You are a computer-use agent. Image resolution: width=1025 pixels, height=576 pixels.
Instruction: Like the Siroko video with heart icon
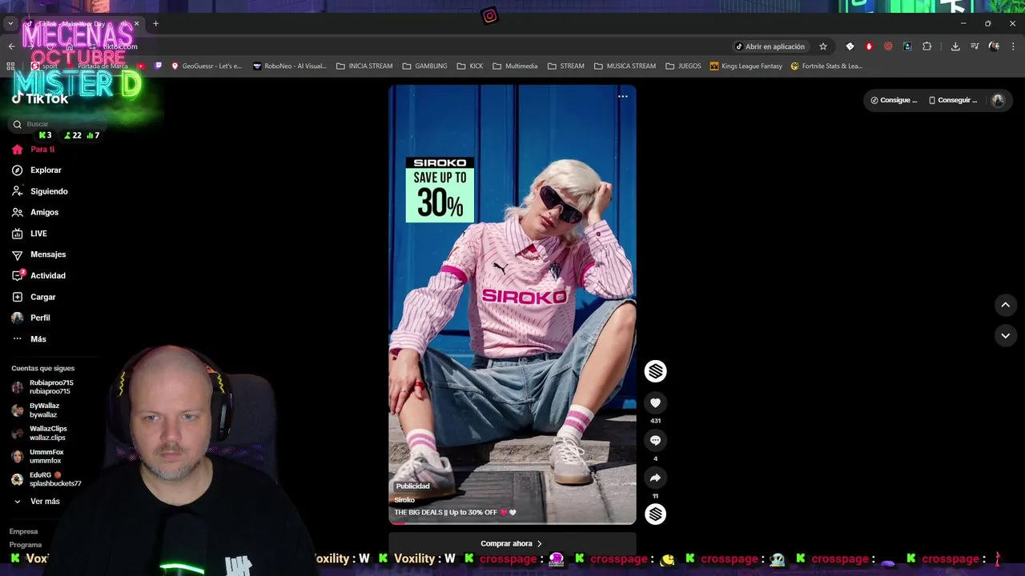pyautogui.click(x=655, y=403)
